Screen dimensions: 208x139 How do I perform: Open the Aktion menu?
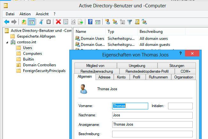pos(25,14)
